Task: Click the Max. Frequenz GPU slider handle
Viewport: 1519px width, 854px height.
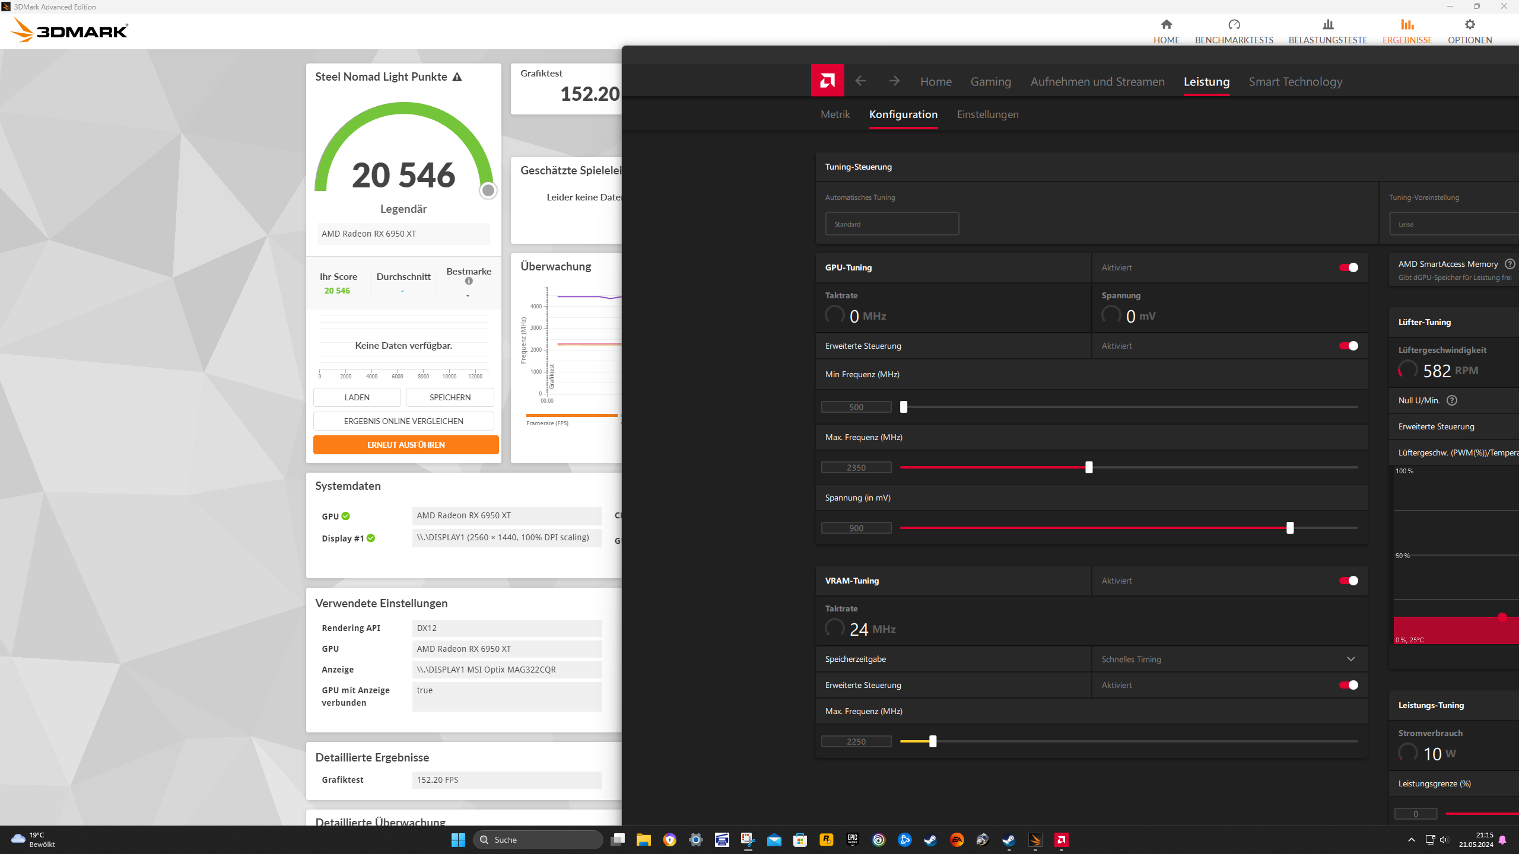Action: (x=1089, y=467)
